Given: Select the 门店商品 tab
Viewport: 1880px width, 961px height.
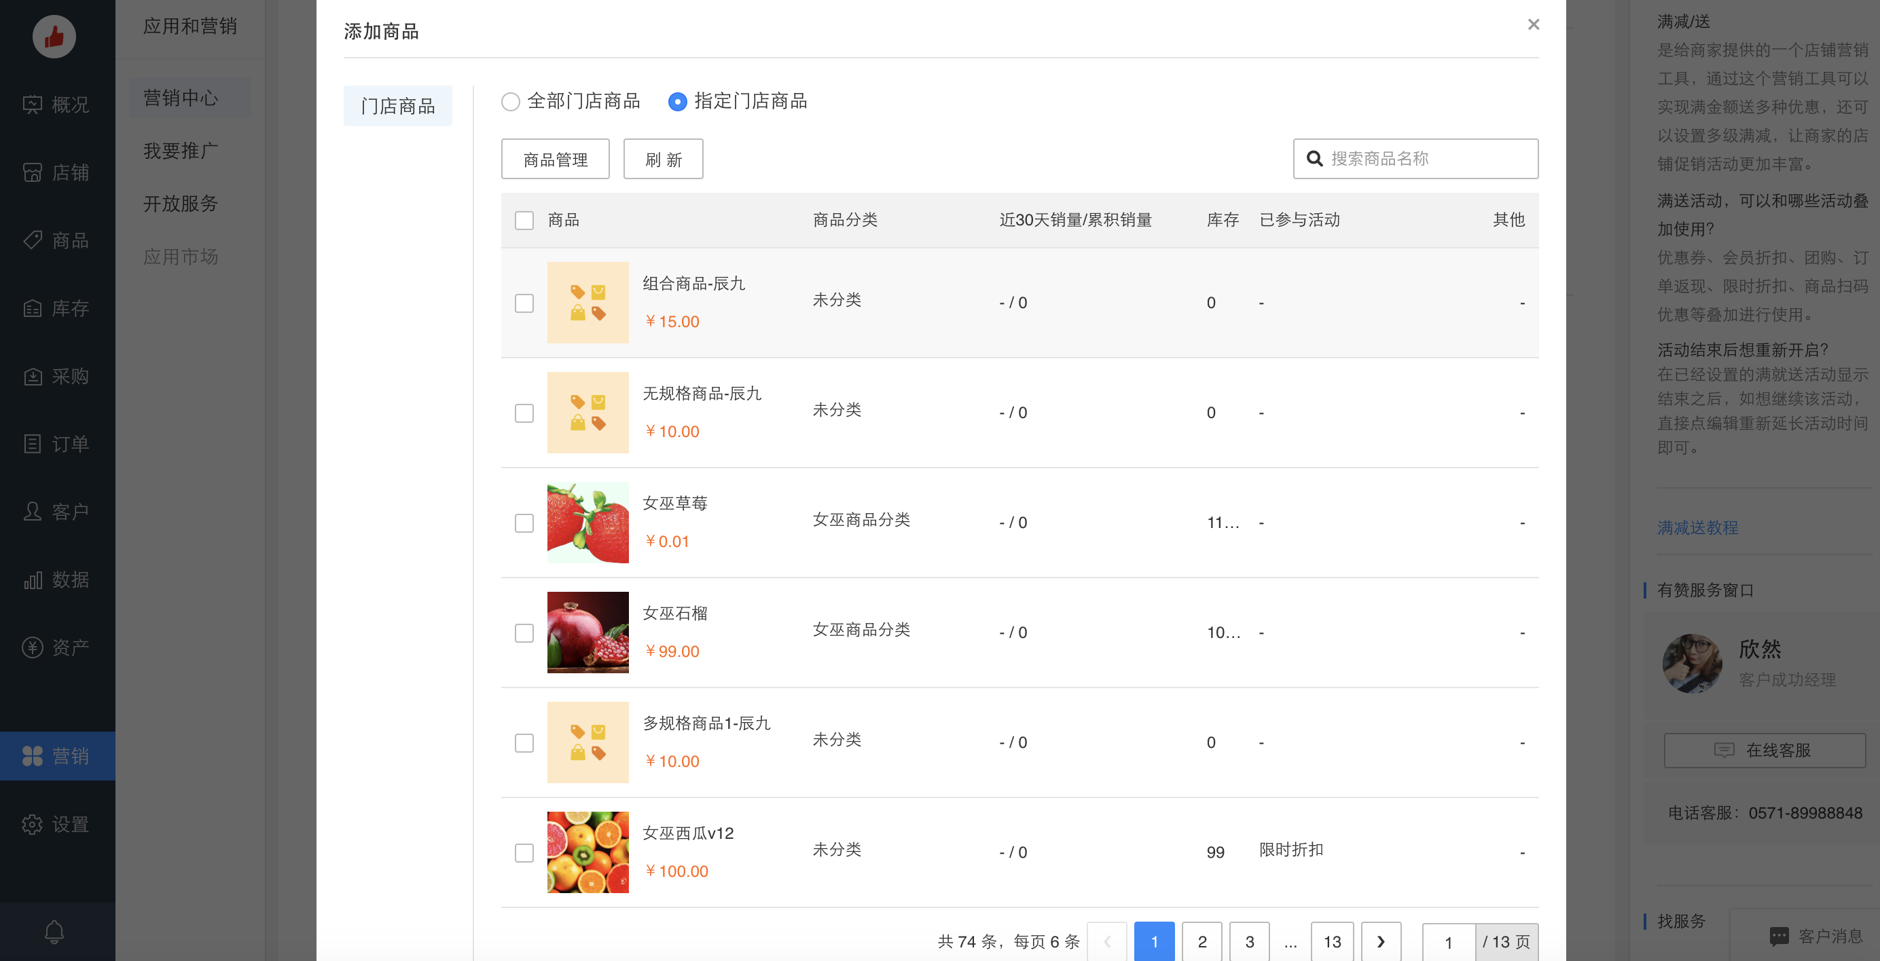Looking at the screenshot, I should (x=398, y=106).
